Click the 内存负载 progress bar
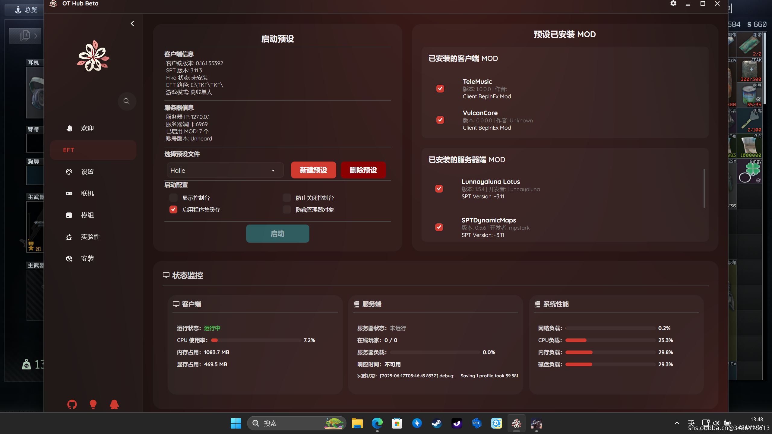 610,352
